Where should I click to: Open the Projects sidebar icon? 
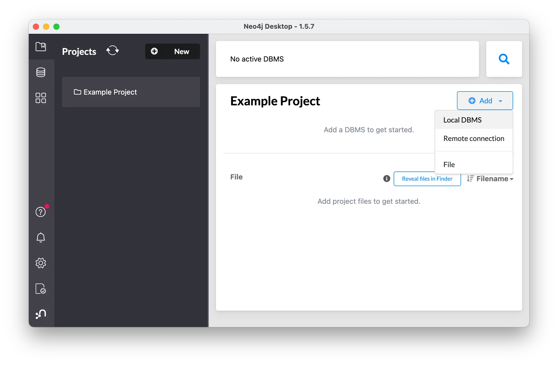tap(41, 47)
